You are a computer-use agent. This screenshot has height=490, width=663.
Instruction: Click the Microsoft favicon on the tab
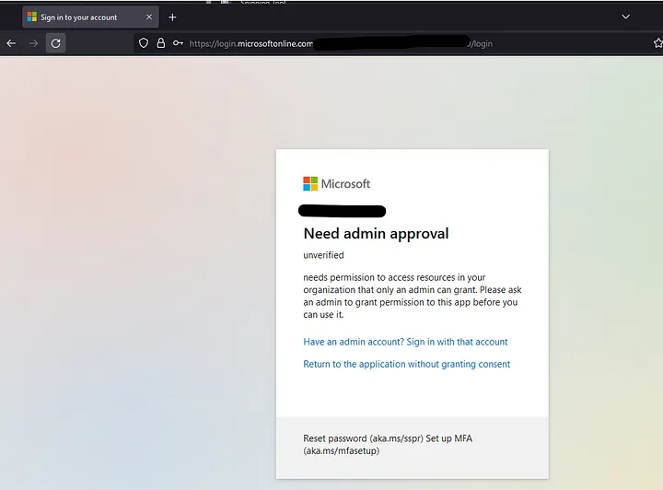(x=31, y=17)
